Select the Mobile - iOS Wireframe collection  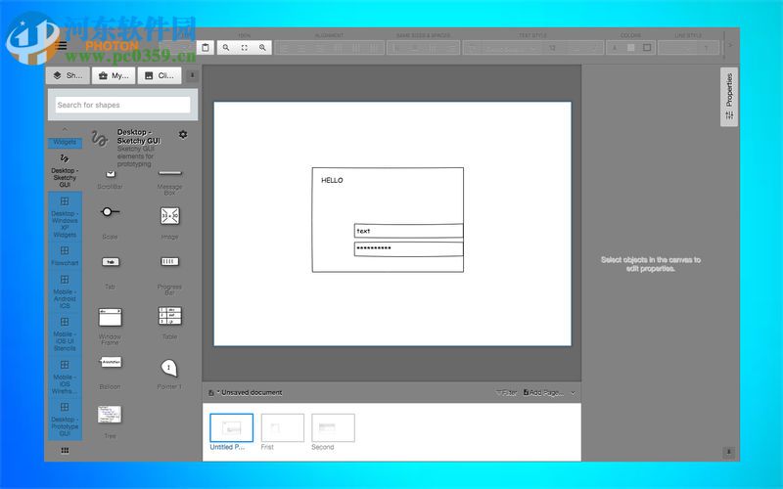pyautogui.click(x=65, y=377)
